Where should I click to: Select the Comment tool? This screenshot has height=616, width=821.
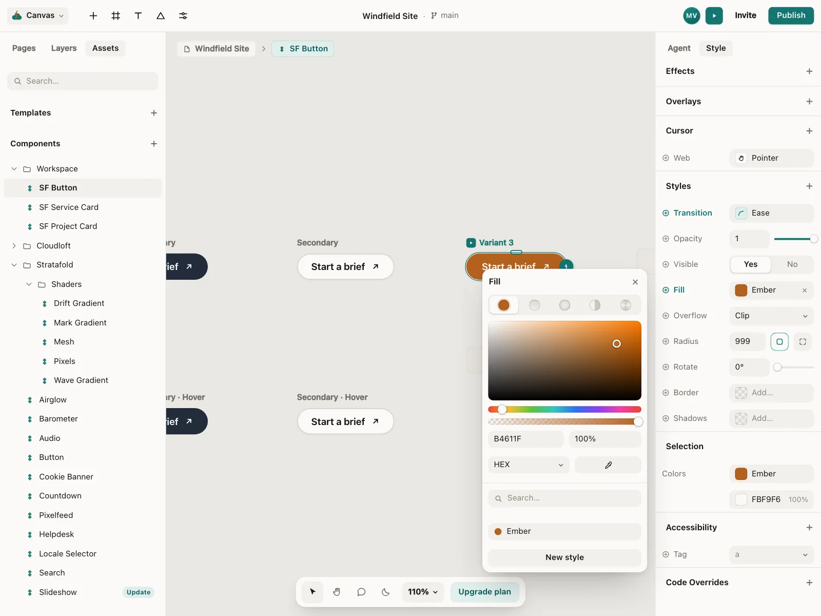click(x=361, y=592)
